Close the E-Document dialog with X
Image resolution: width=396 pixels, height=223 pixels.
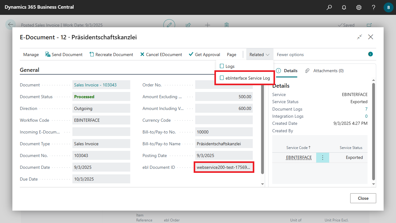click(x=371, y=37)
